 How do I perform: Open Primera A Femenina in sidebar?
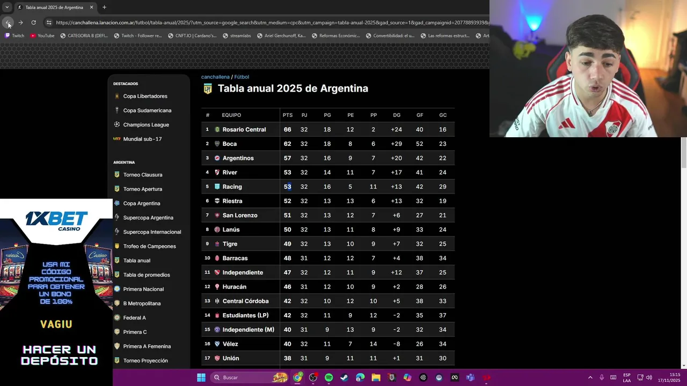pos(147,346)
